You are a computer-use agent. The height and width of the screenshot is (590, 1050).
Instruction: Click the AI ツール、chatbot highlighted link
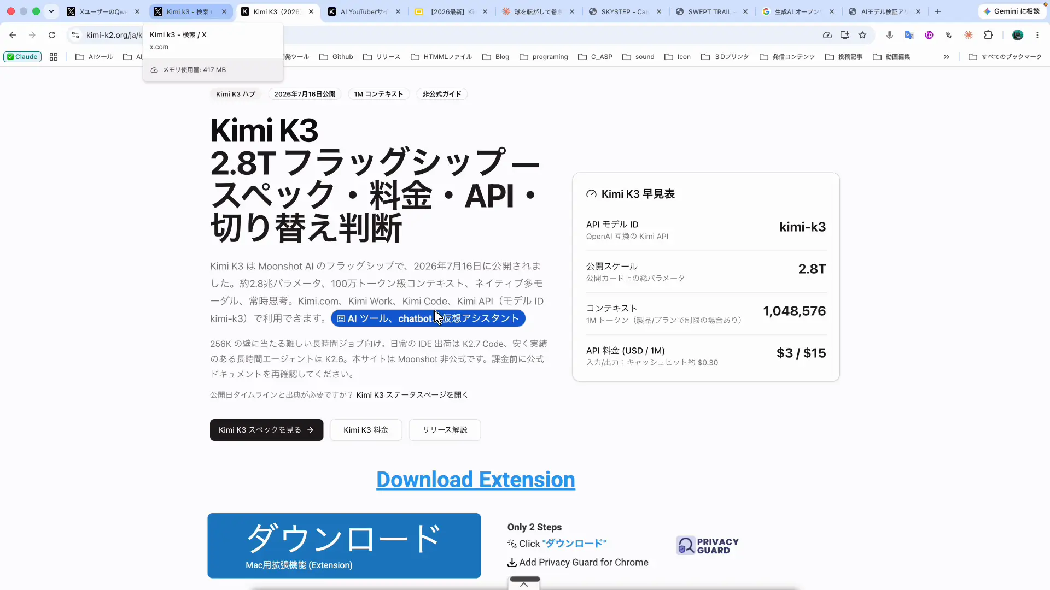pyautogui.click(x=428, y=318)
